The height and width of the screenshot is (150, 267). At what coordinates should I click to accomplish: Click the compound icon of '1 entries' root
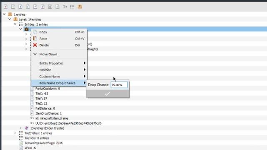10,14
